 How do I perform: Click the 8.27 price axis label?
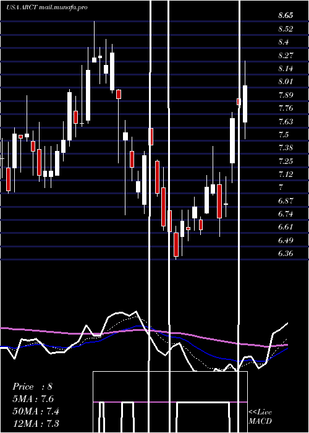tap(286, 55)
